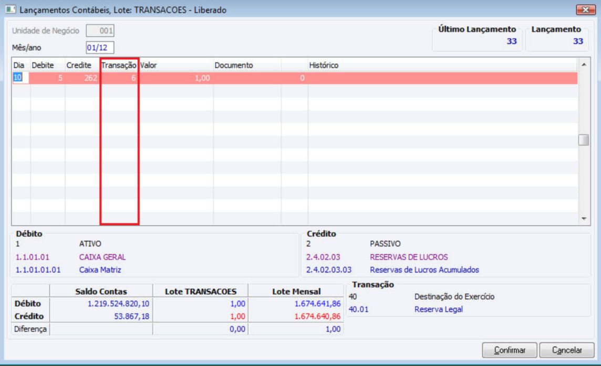The height and width of the screenshot is (366, 601).
Task: Select the Transação cell with value 6
Action: click(x=119, y=78)
